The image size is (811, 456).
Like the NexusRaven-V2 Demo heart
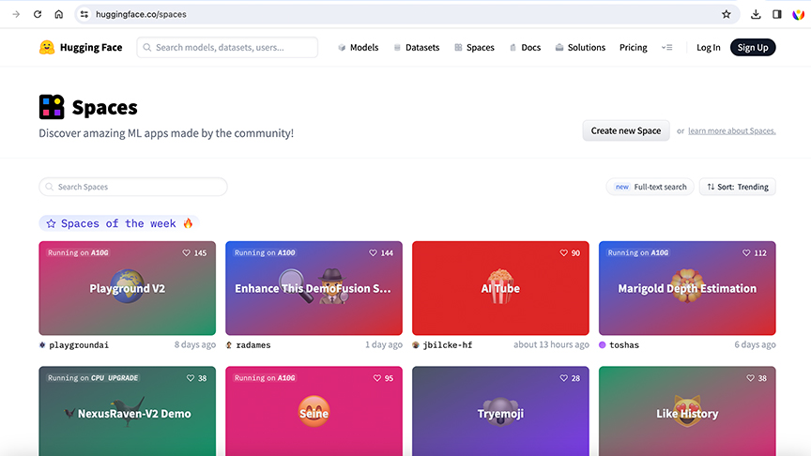tap(191, 378)
